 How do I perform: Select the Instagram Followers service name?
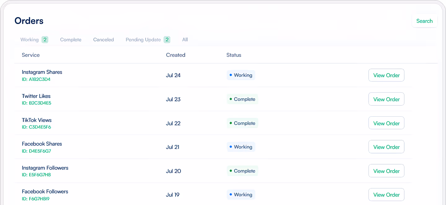[x=45, y=168]
